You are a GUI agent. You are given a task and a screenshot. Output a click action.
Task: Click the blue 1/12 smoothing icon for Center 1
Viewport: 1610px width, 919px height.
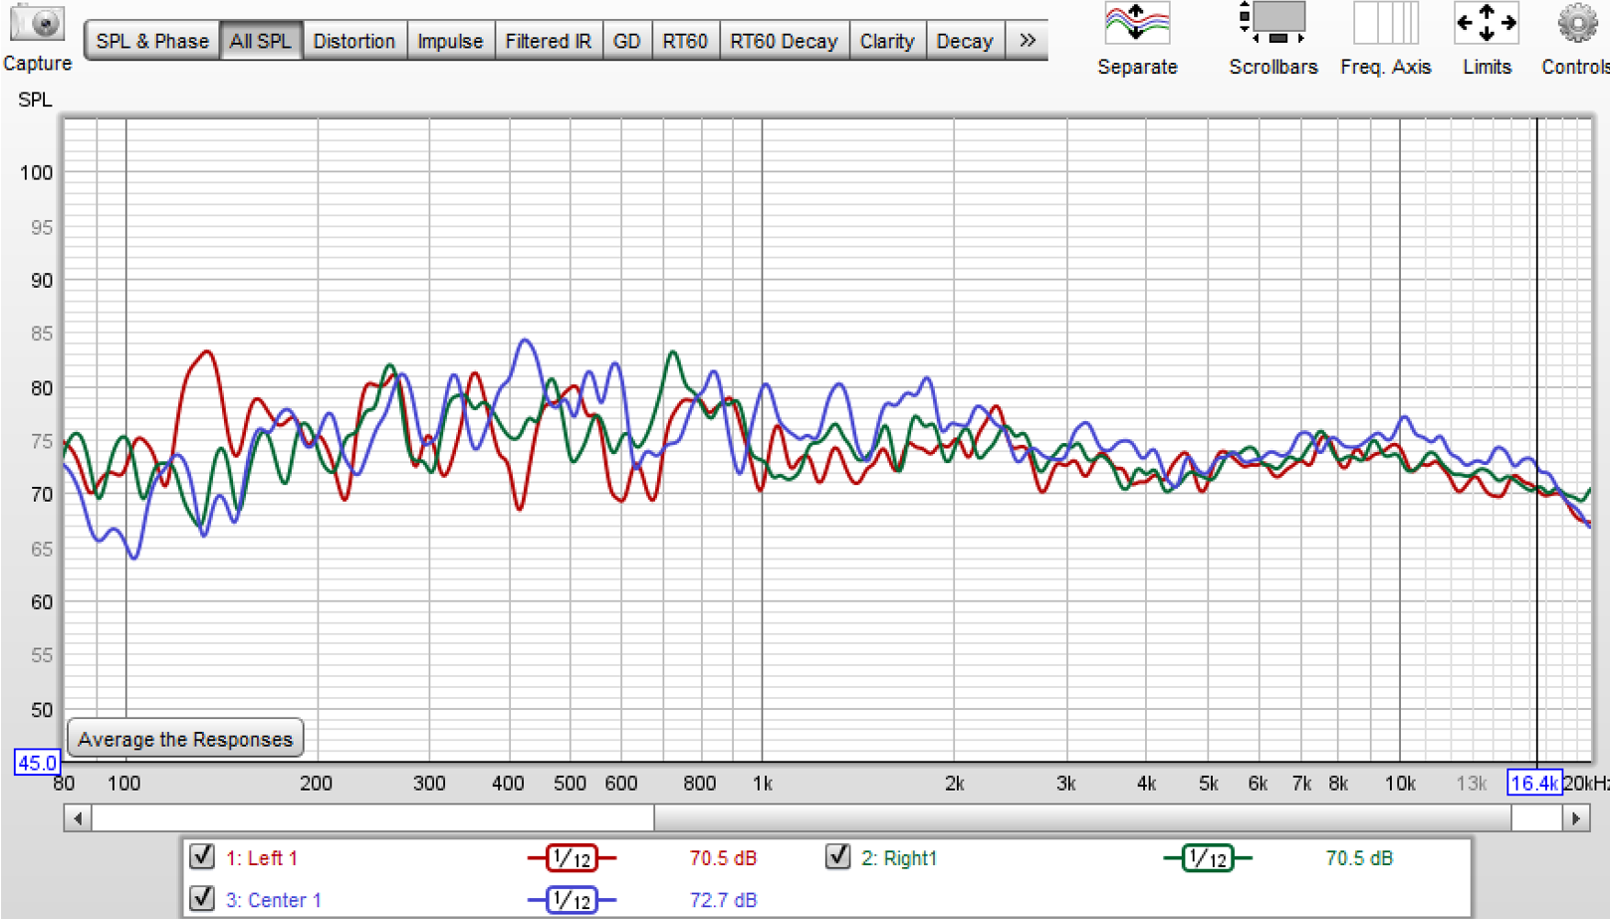pos(572,900)
